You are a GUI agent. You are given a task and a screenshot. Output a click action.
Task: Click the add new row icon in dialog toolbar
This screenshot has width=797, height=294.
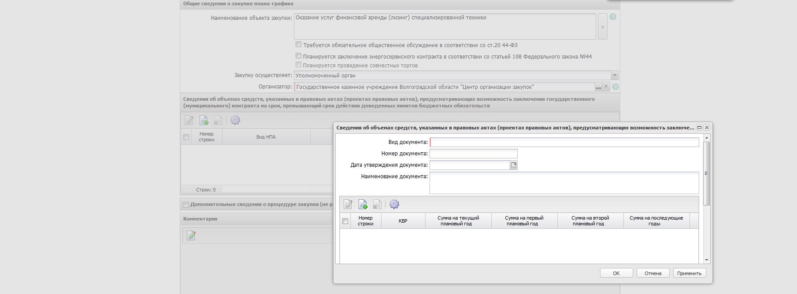[x=363, y=204]
